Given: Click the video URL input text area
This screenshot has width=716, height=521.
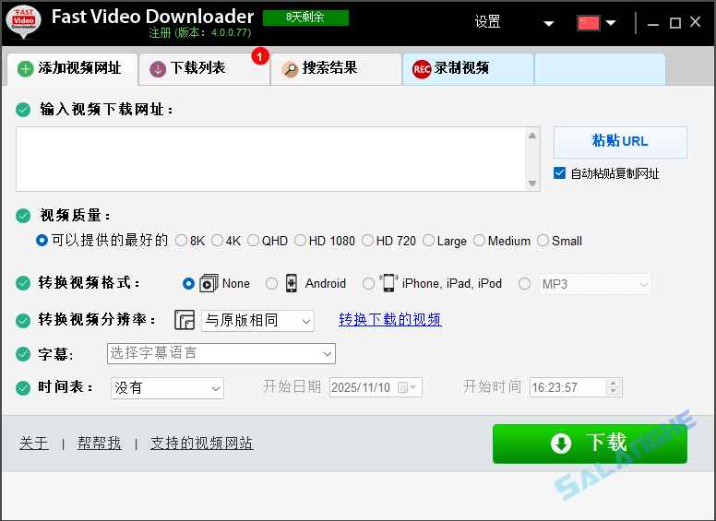Looking at the screenshot, I should [x=270, y=160].
